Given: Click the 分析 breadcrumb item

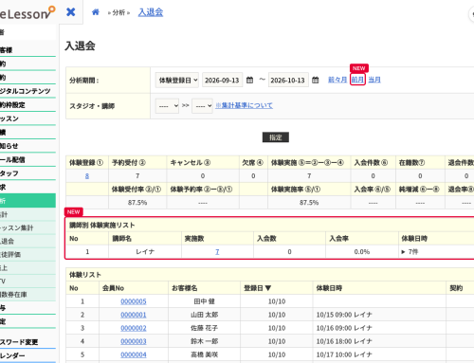Looking at the screenshot, I should (x=118, y=12).
